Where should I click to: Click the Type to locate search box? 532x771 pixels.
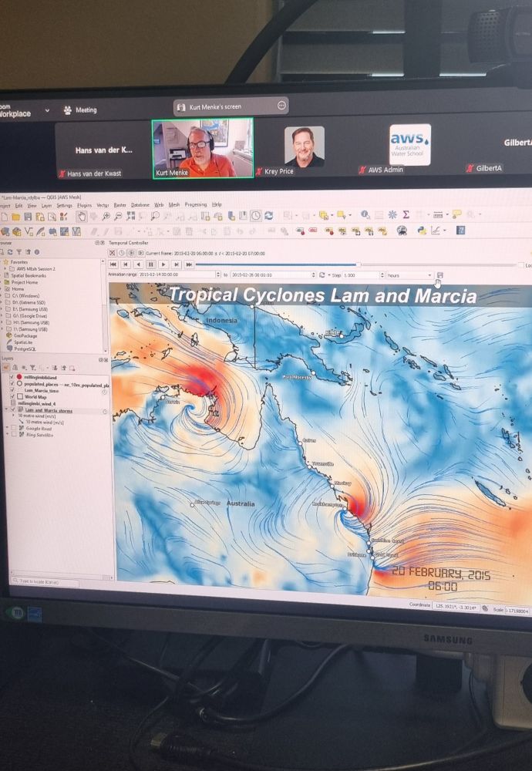coord(45,581)
